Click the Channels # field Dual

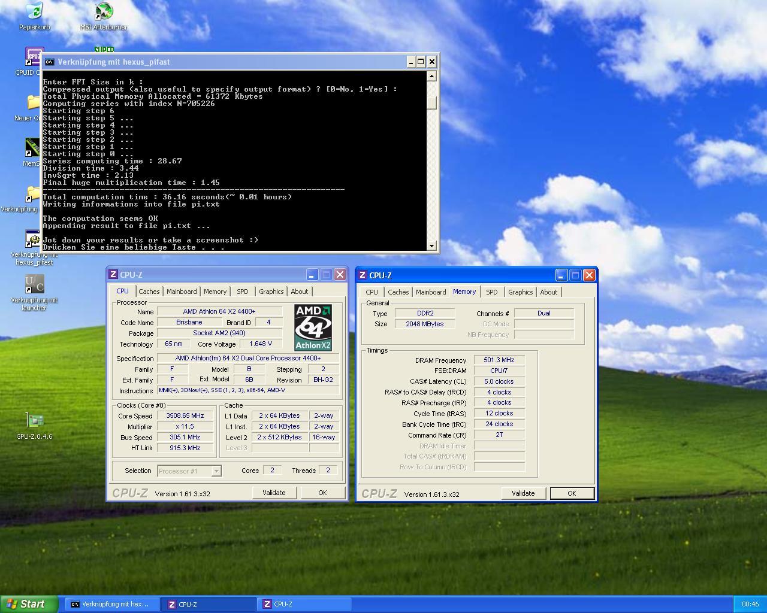[544, 313]
